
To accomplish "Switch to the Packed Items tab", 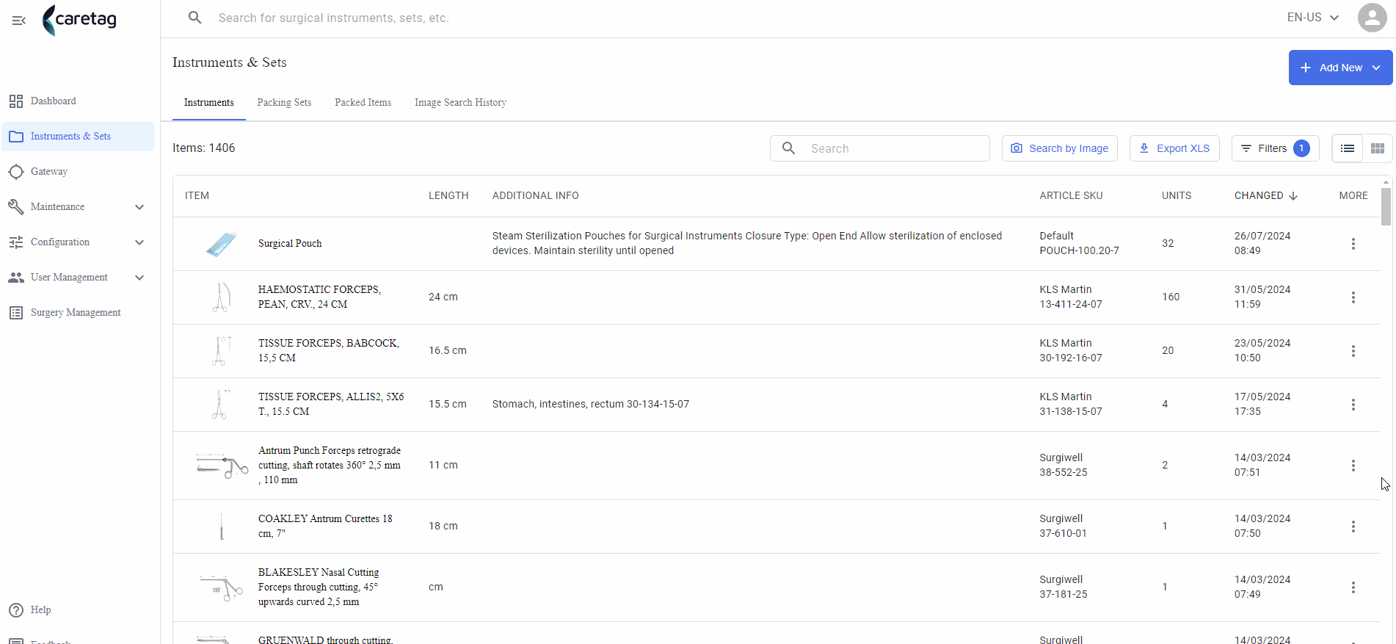I will (363, 103).
